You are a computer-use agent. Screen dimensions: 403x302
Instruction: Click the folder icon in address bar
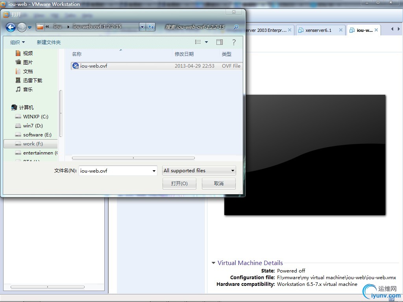40,27
